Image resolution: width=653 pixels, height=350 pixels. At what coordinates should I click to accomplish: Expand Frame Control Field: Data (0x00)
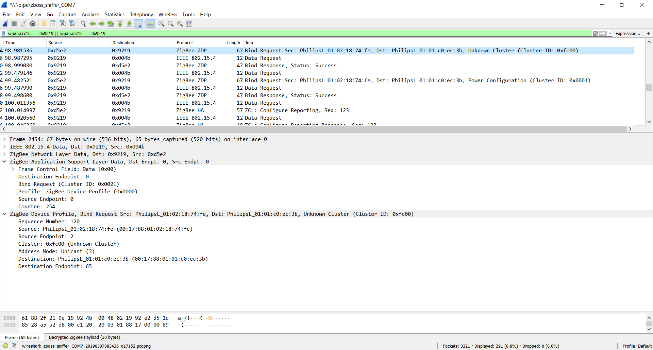pyautogui.click(x=13, y=169)
